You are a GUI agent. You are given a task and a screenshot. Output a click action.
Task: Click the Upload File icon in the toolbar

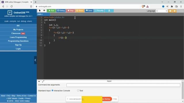tap(44, 11)
